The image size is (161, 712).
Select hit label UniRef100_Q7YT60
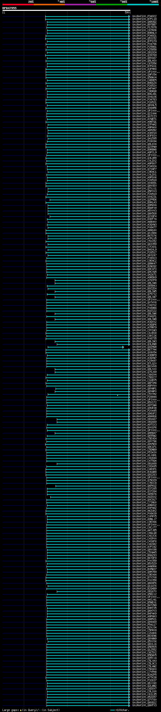pos(144,700)
